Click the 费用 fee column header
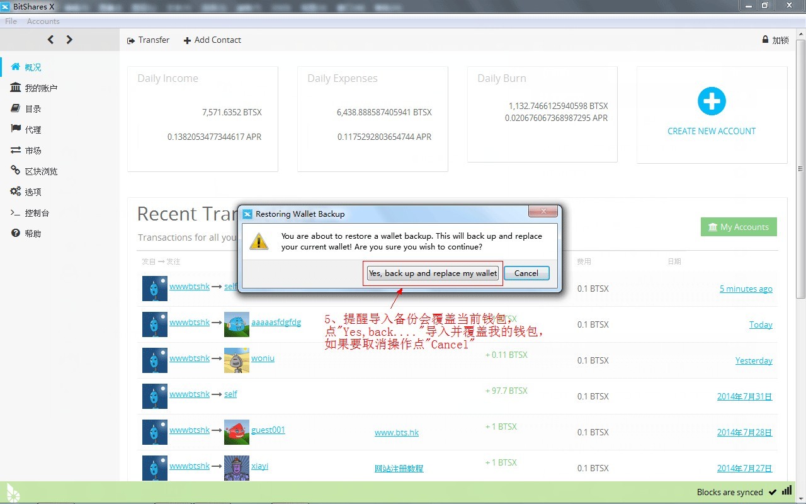 pos(584,261)
